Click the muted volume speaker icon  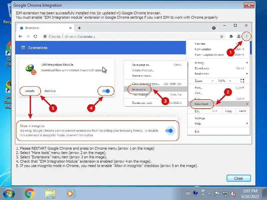click(x=233, y=194)
